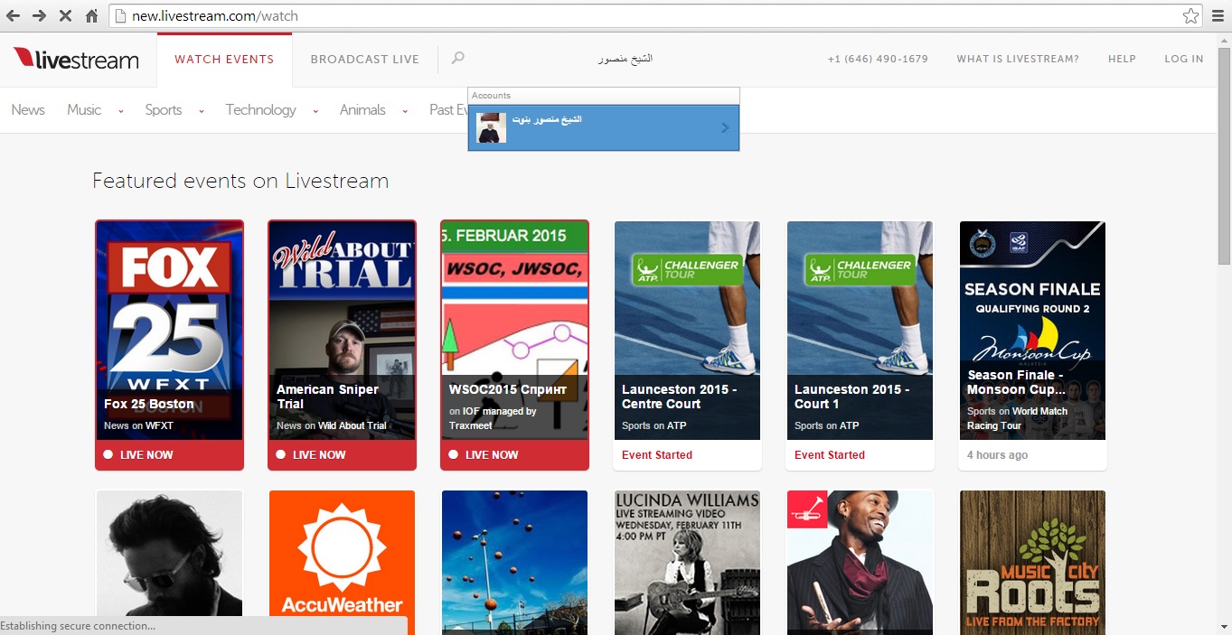Expand the Sports dropdown arrow
The width and height of the screenshot is (1232, 635).
(201, 111)
